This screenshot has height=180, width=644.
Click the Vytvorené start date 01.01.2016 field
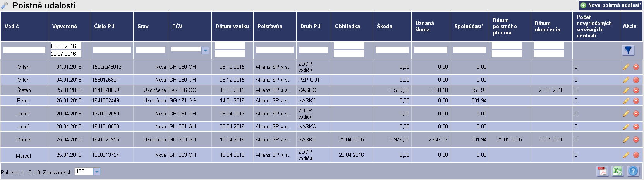66,46
